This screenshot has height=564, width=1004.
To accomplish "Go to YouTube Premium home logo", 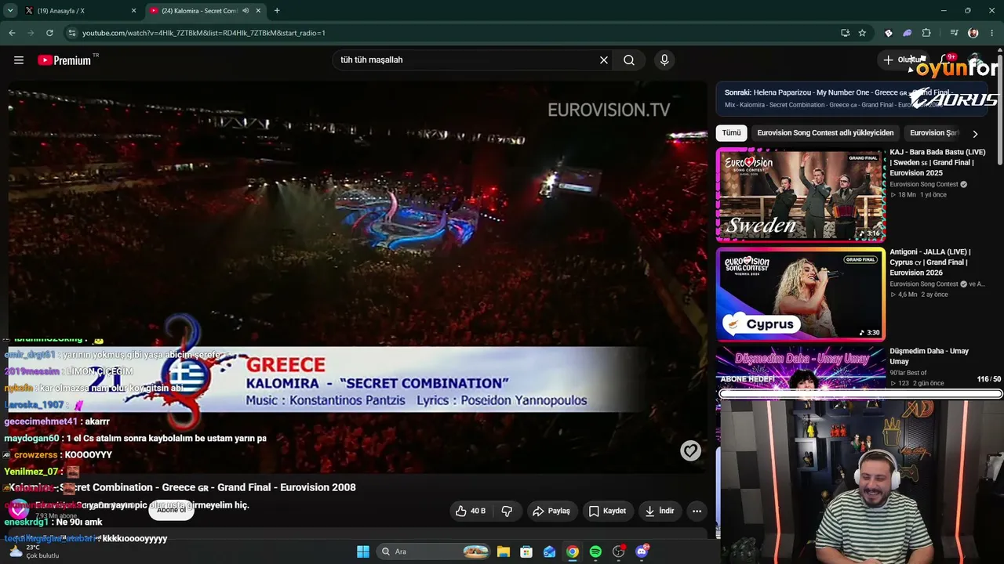I will 64,60.
